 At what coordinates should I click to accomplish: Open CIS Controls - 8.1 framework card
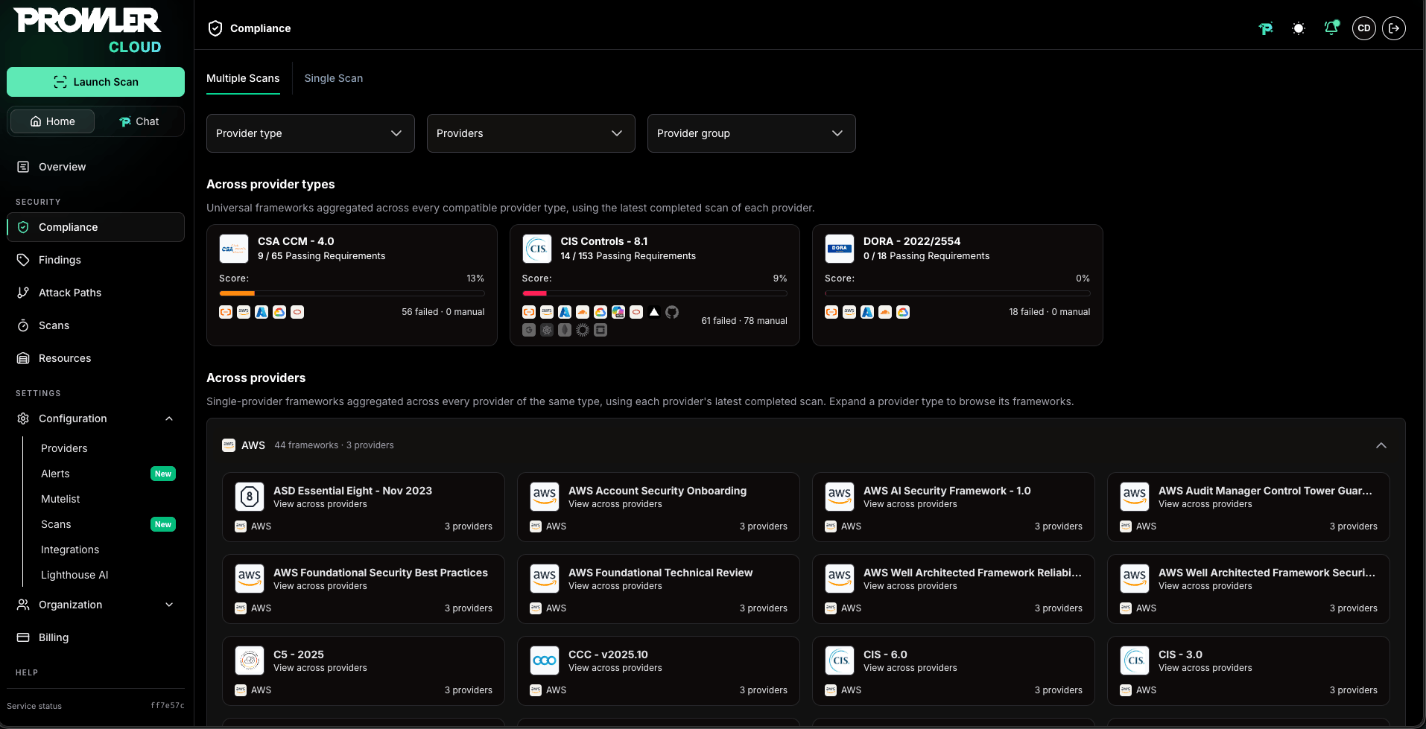pyautogui.click(x=655, y=285)
